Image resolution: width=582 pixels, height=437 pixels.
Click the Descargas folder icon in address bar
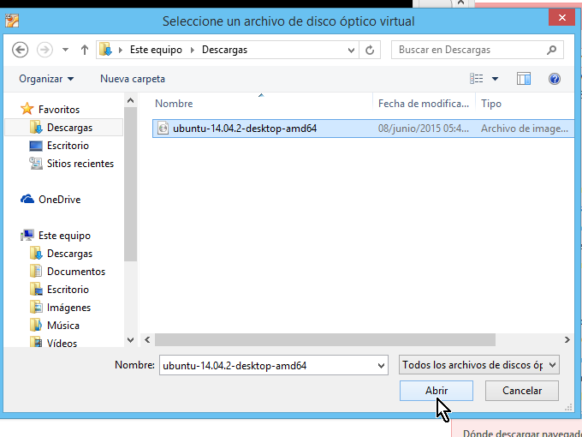(106, 50)
